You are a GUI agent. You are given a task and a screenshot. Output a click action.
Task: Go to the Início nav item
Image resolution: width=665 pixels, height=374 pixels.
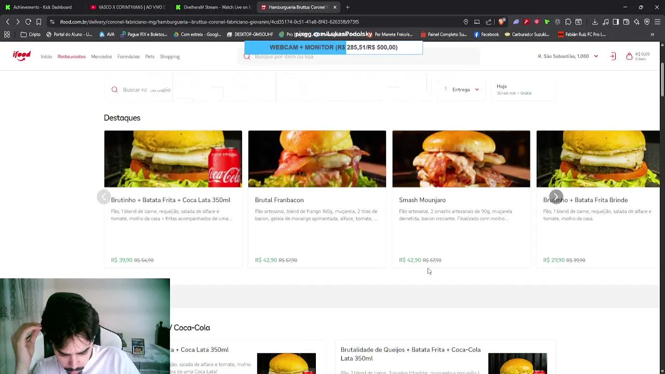point(46,57)
